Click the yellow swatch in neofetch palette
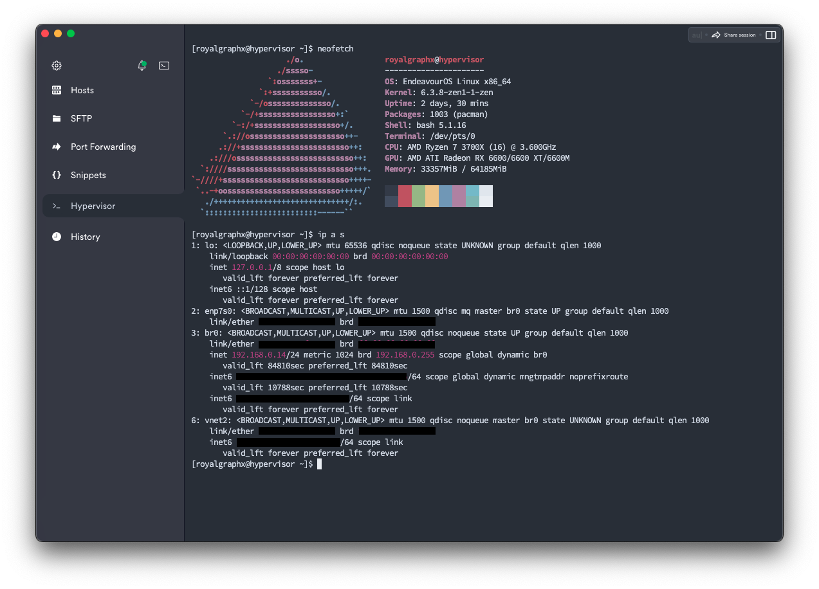This screenshot has width=819, height=589. [x=432, y=196]
